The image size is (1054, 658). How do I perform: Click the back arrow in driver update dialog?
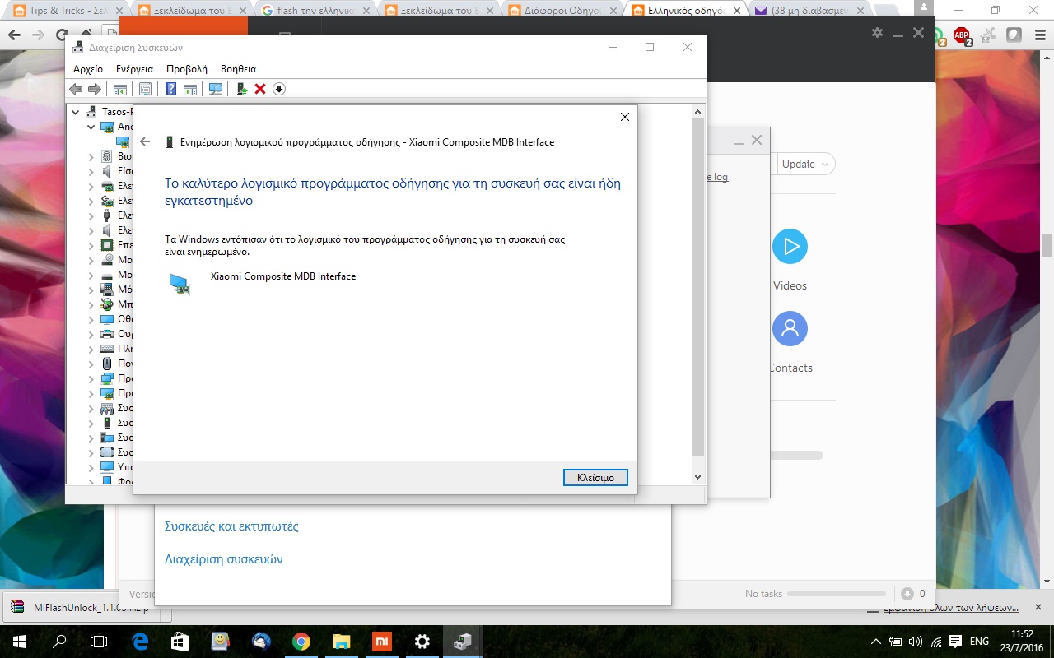(x=145, y=142)
